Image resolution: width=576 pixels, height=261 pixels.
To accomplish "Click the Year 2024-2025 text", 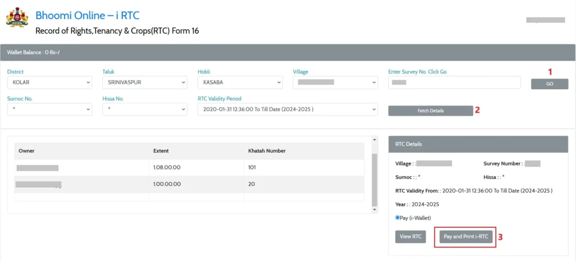I will point(417,204).
